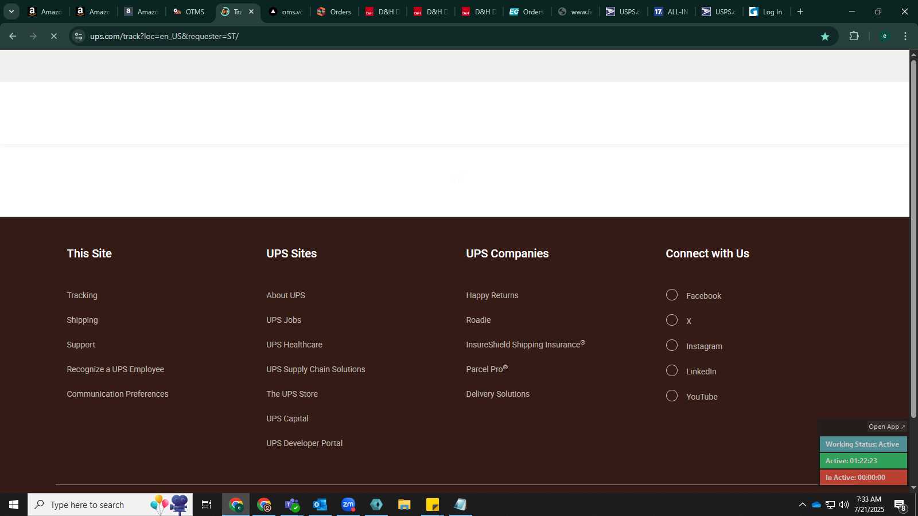Open the About UPS link
This screenshot has width=918, height=516.
click(x=286, y=295)
